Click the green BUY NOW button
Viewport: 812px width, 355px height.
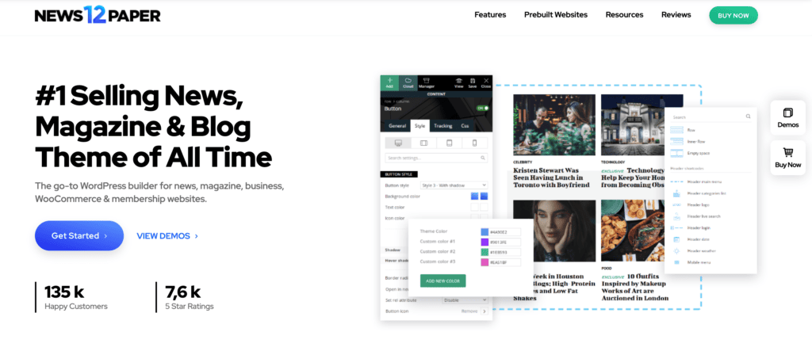pyautogui.click(x=733, y=16)
